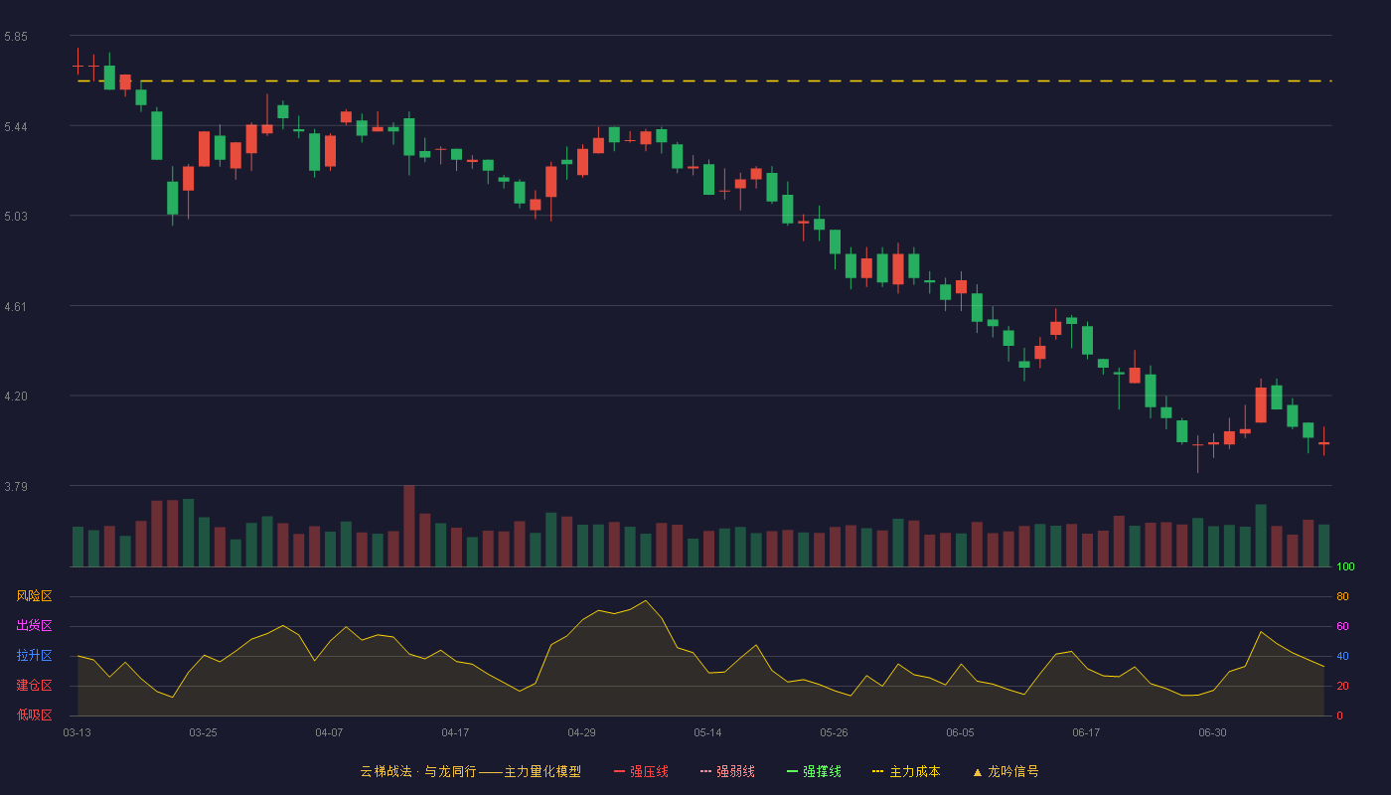Hide the 主力成本 dashed line via legend
Viewport: 1391px width, 795px height.
click(906, 771)
